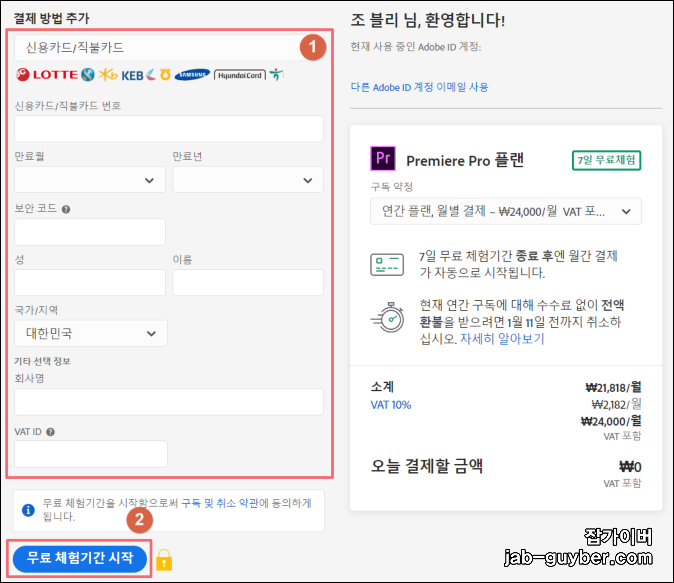Click the 회사명 company name field

pos(169,402)
